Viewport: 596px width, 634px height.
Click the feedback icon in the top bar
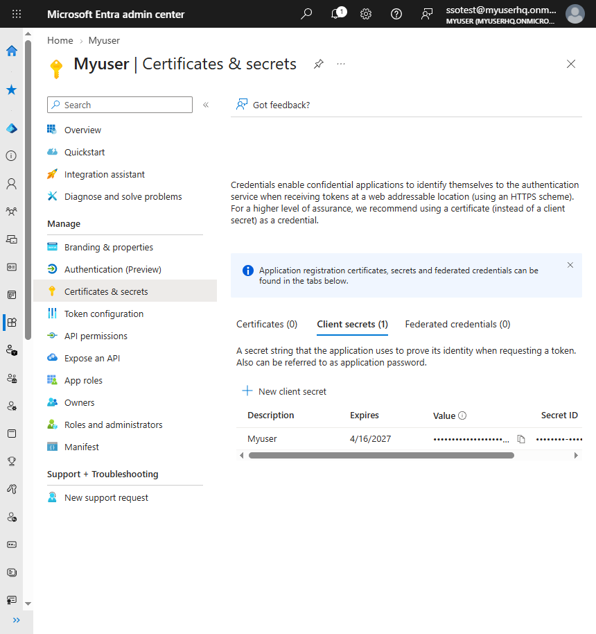pos(427,14)
